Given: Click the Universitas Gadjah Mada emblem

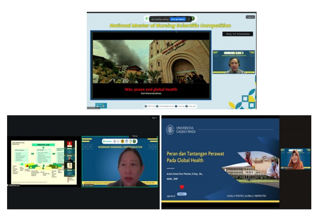Looking at the screenshot, I should tap(170, 129).
